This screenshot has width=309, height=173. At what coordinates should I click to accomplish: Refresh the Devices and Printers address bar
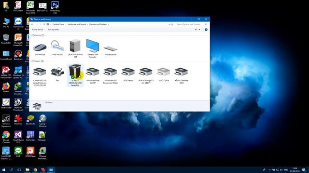(172, 25)
